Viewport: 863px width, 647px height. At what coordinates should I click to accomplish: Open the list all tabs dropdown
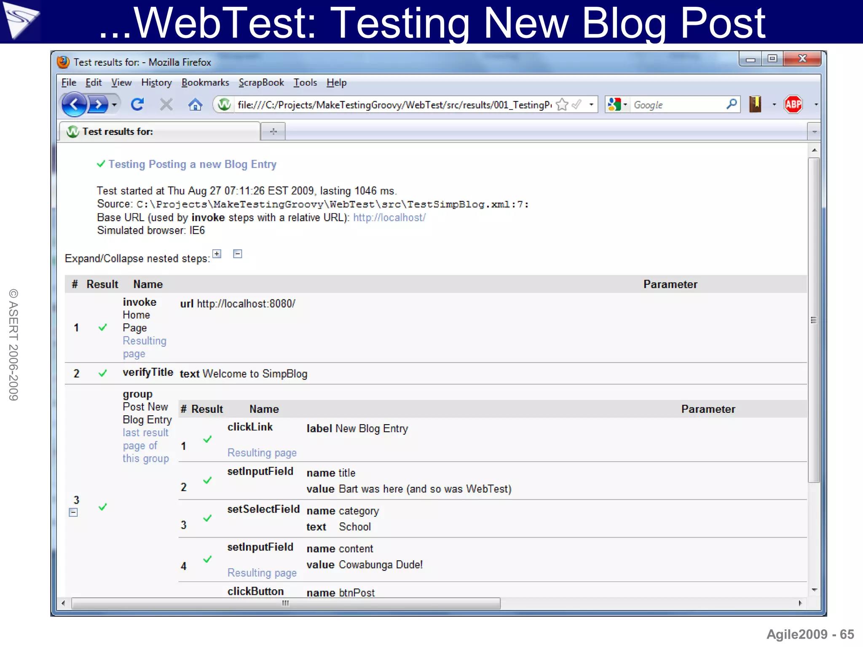click(814, 132)
